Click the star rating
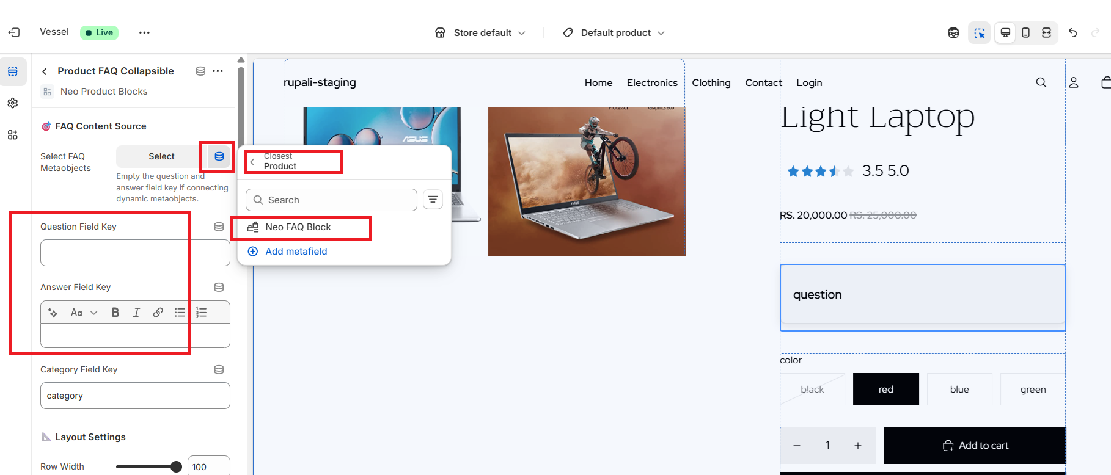Screen dimensions: 1111x475 [820, 171]
